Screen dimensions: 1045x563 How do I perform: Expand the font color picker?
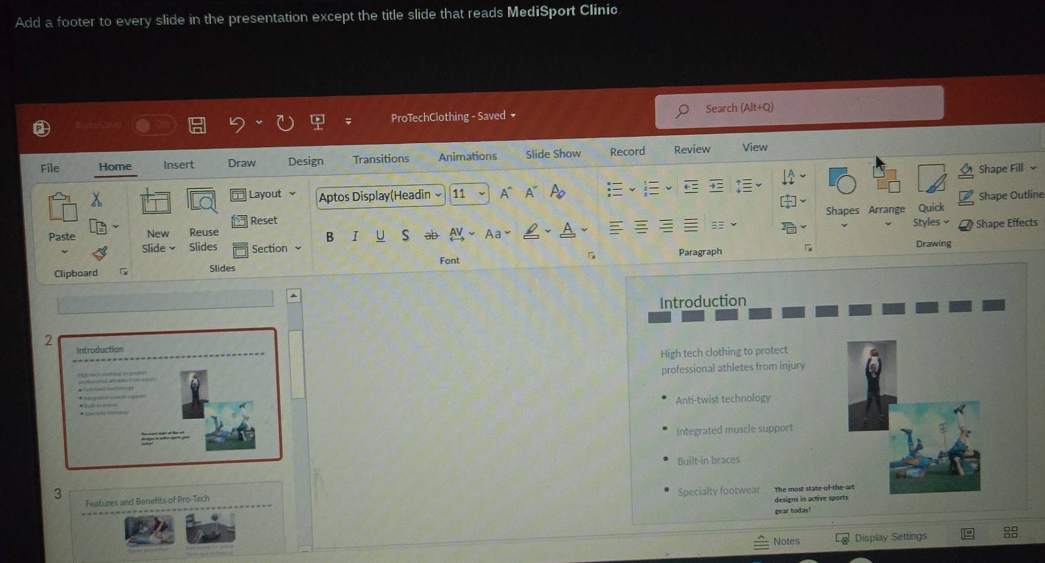pos(584,230)
